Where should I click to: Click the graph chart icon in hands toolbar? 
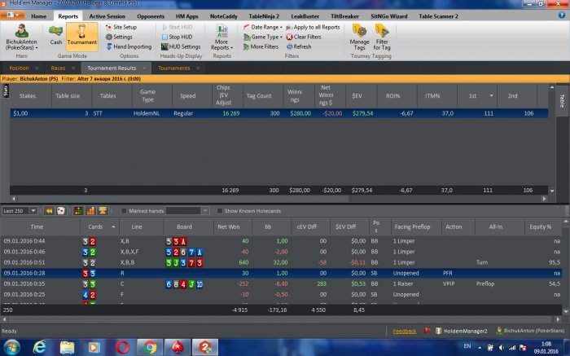(90, 210)
